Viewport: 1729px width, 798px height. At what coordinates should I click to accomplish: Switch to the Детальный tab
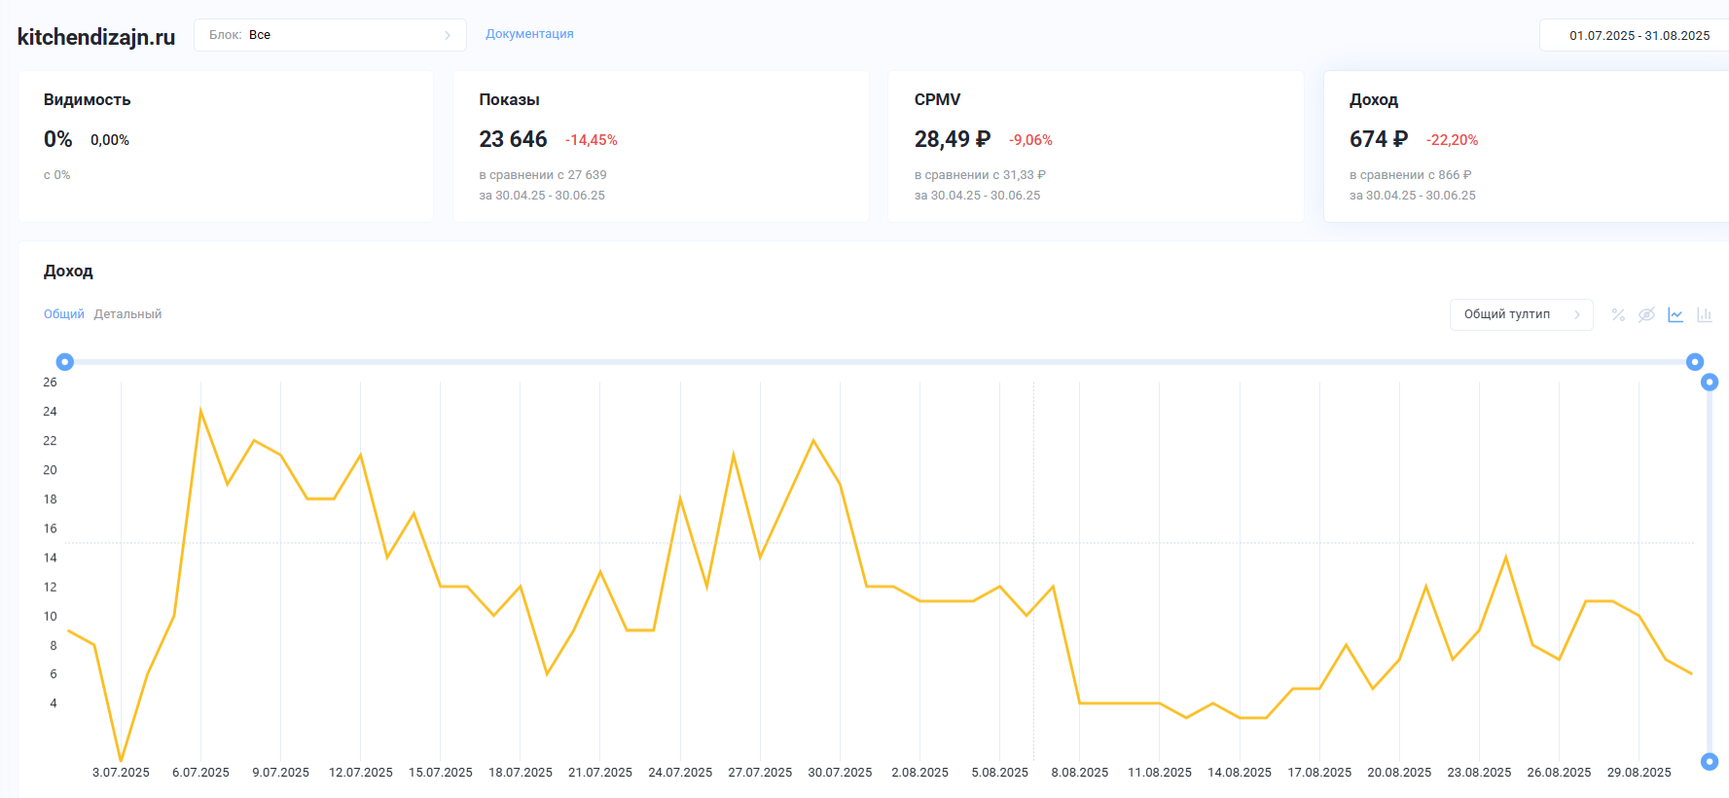coord(127,314)
